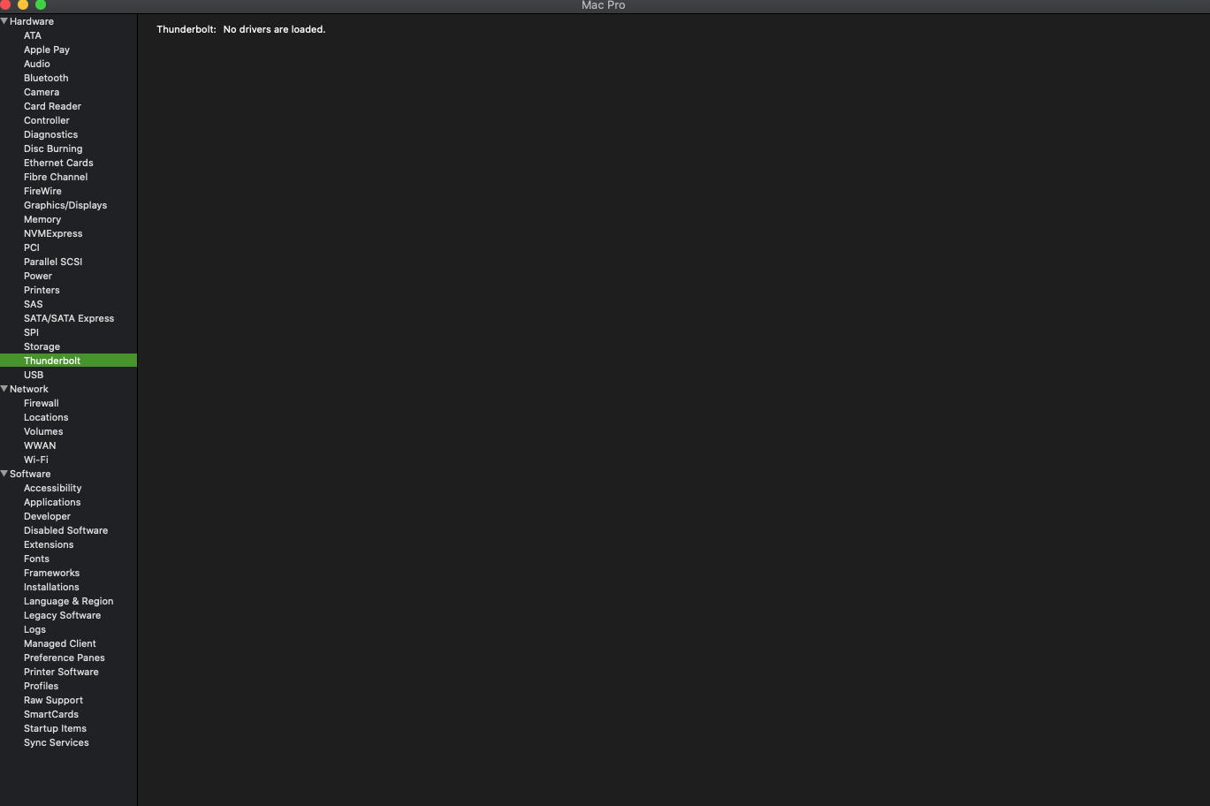Open Raw Support information
The image size is (1210, 806).
[53, 700]
